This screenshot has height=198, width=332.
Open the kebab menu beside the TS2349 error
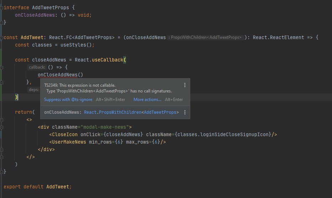click(x=185, y=85)
